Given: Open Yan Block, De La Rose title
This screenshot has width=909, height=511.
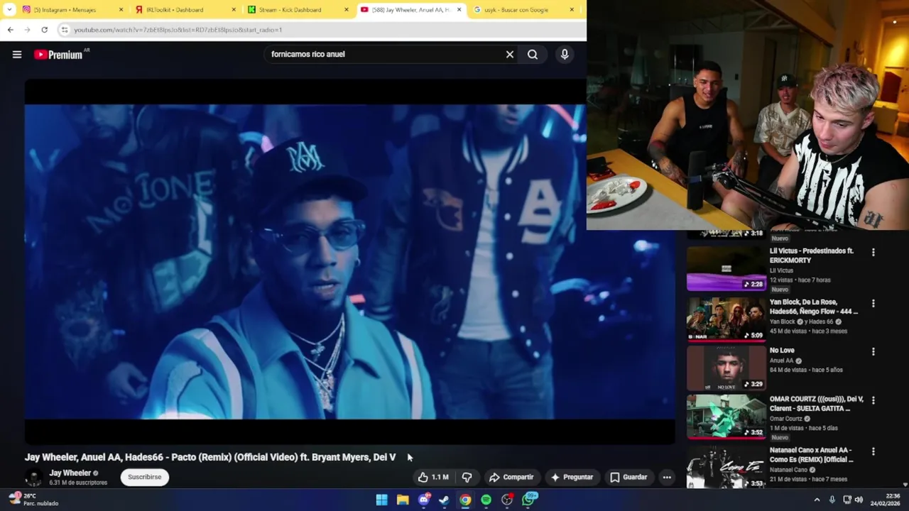Looking at the screenshot, I should pyautogui.click(x=814, y=307).
